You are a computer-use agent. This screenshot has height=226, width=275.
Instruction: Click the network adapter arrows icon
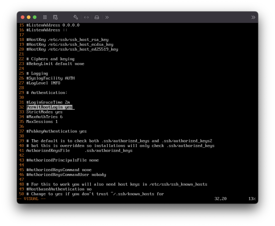tap(86, 17)
